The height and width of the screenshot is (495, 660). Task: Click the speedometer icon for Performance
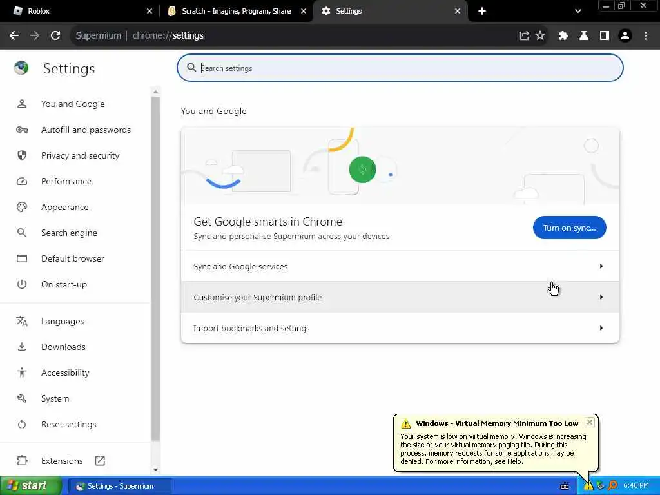22,181
